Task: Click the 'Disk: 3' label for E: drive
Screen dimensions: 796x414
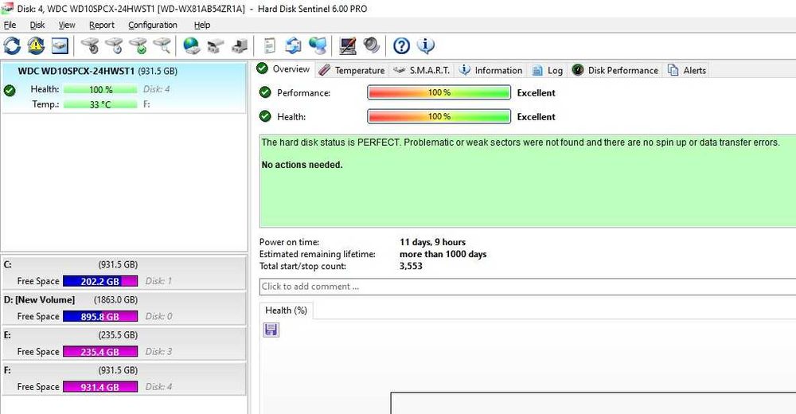Action: [158, 352]
